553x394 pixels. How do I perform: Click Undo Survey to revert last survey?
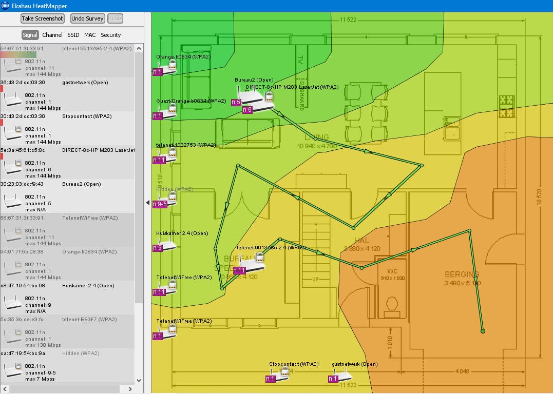click(87, 18)
